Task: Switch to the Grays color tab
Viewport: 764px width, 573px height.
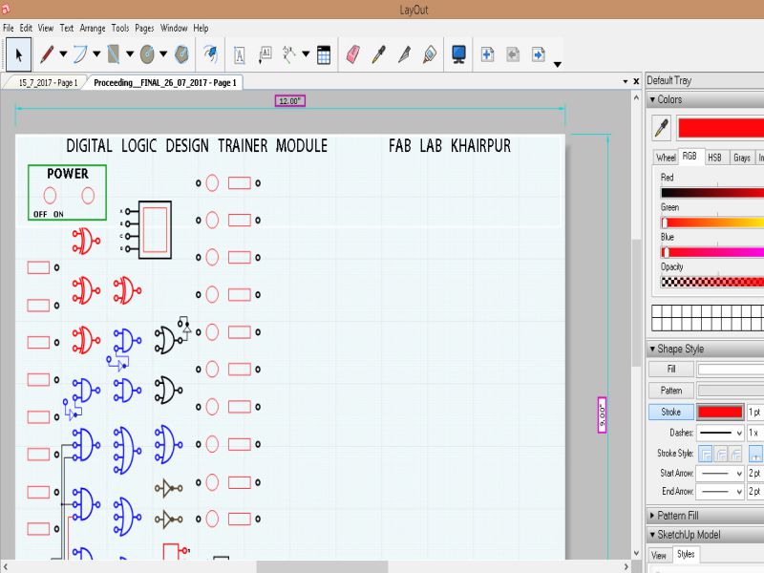Action: point(742,158)
